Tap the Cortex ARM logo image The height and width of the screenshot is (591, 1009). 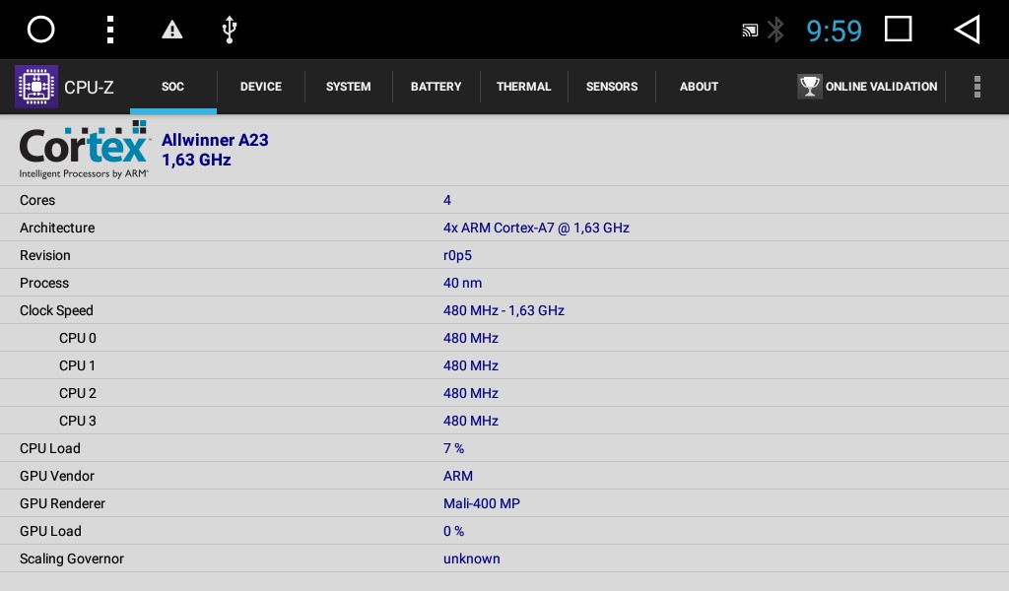point(85,150)
